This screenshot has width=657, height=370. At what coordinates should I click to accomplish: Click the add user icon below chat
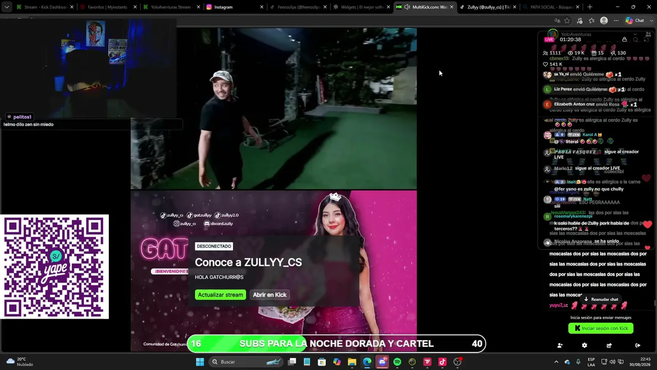pyautogui.click(x=559, y=345)
